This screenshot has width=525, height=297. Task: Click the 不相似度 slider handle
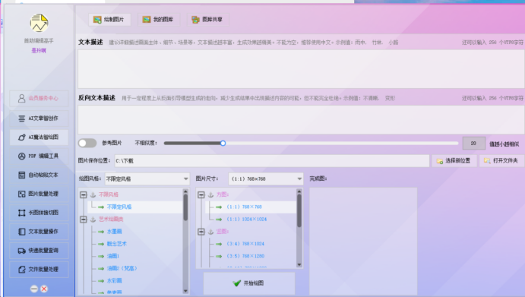pyautogui.click(x=223, y=144)
